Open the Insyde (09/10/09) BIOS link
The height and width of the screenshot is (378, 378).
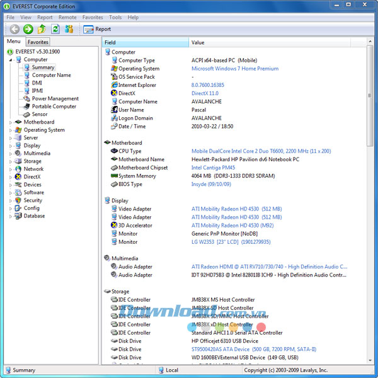coord(211,184)
